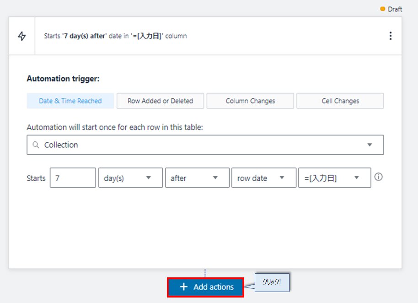The image size is (418, 303).
Task: Click the Collection table search field
Action: 201,145
